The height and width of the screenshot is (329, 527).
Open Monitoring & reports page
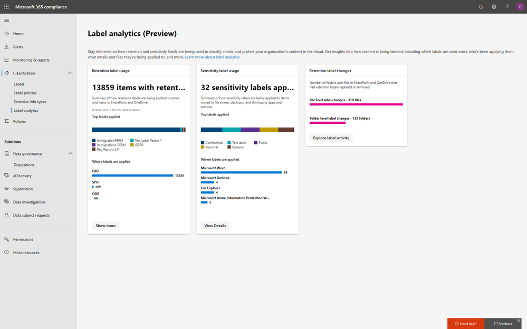pyautogui.click(x=31, y=60)
